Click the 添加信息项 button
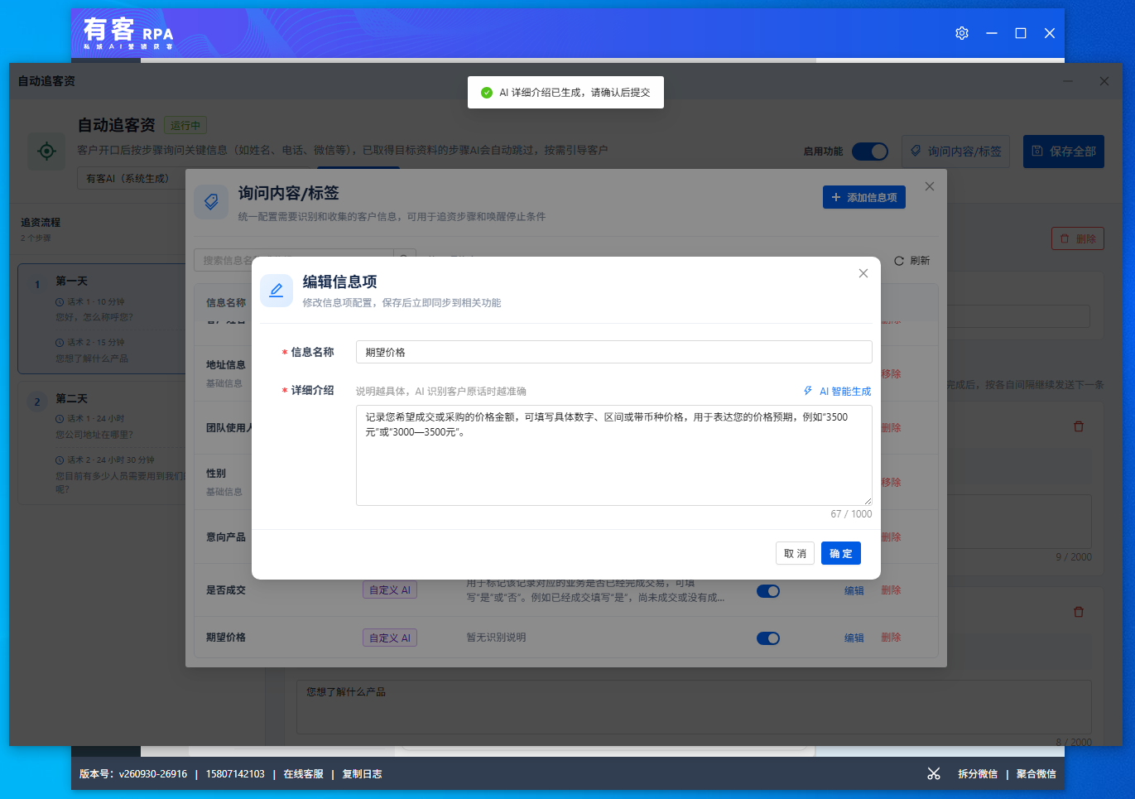 coord(864,197)
